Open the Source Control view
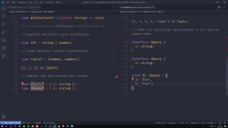 (x=4, y=24)
